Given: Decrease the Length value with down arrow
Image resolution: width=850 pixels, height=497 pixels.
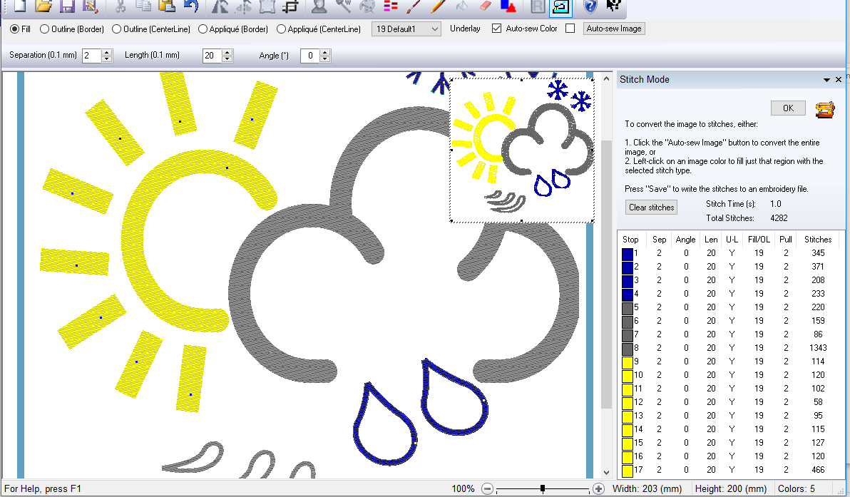Looking at the screenshot, I should [x=227, y=58].
